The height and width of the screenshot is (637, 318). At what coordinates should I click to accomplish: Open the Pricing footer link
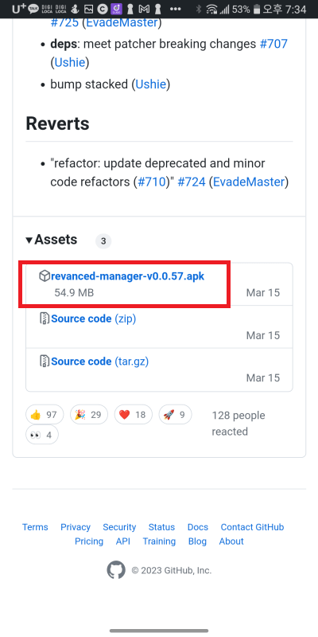tap(89, 541)
